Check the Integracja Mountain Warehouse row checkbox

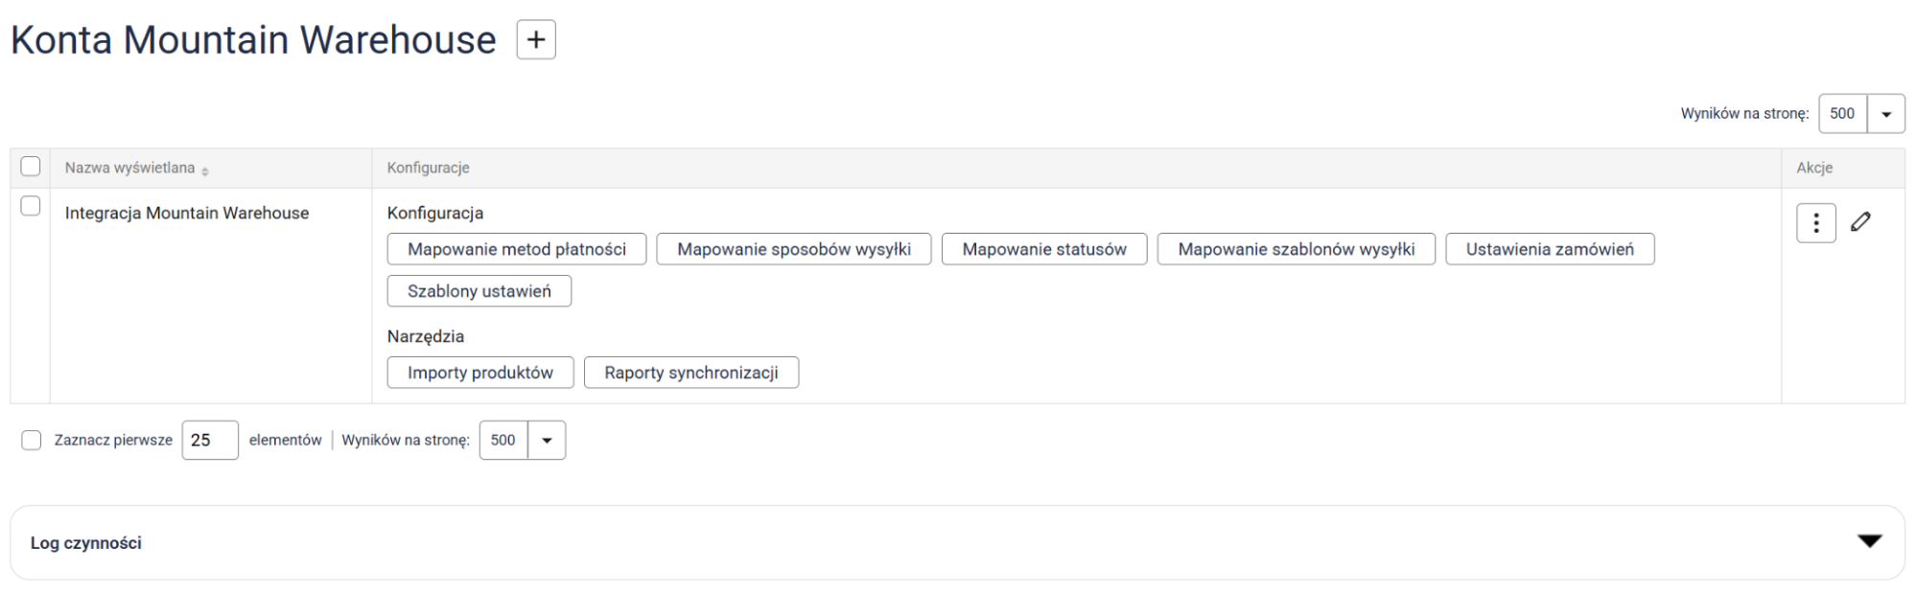[31, 206]
